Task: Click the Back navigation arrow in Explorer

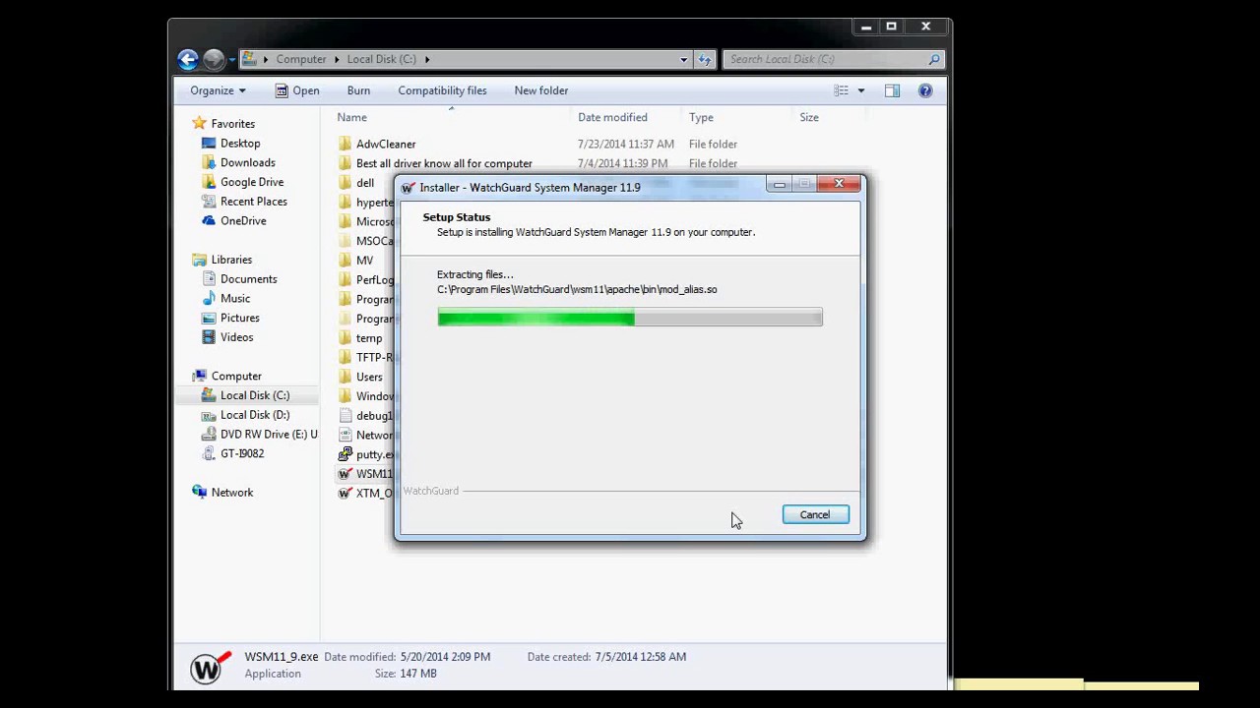Action: (x=188, y=59)
